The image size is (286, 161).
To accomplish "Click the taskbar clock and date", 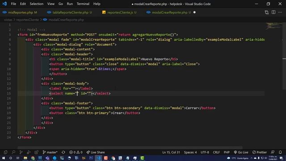I will tap(273, 158).
